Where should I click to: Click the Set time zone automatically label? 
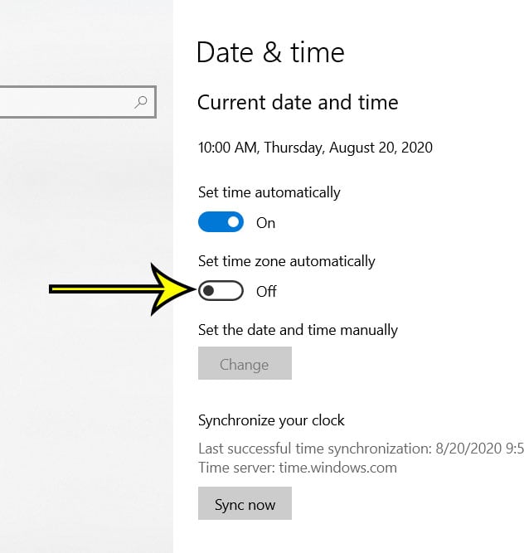click(x=286, y=261)
